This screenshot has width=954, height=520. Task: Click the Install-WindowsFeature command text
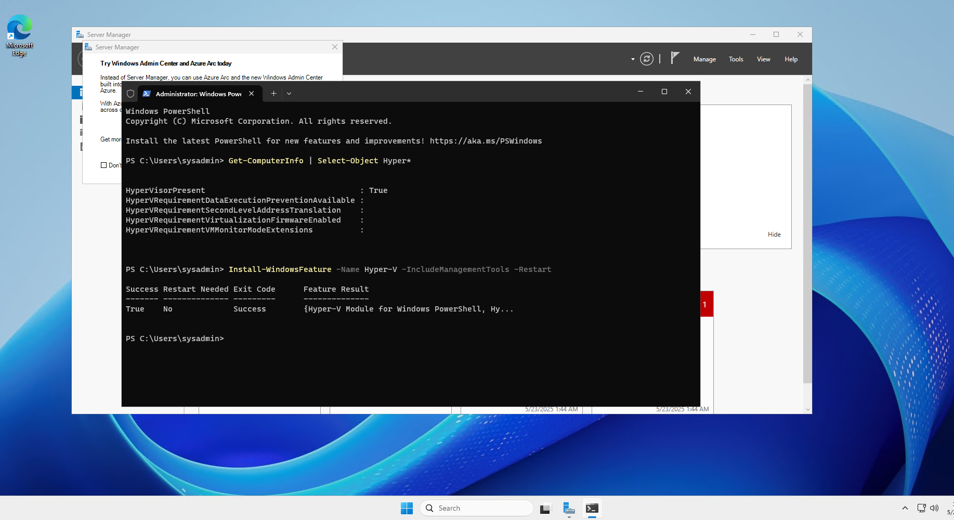[x=280, y=269]
